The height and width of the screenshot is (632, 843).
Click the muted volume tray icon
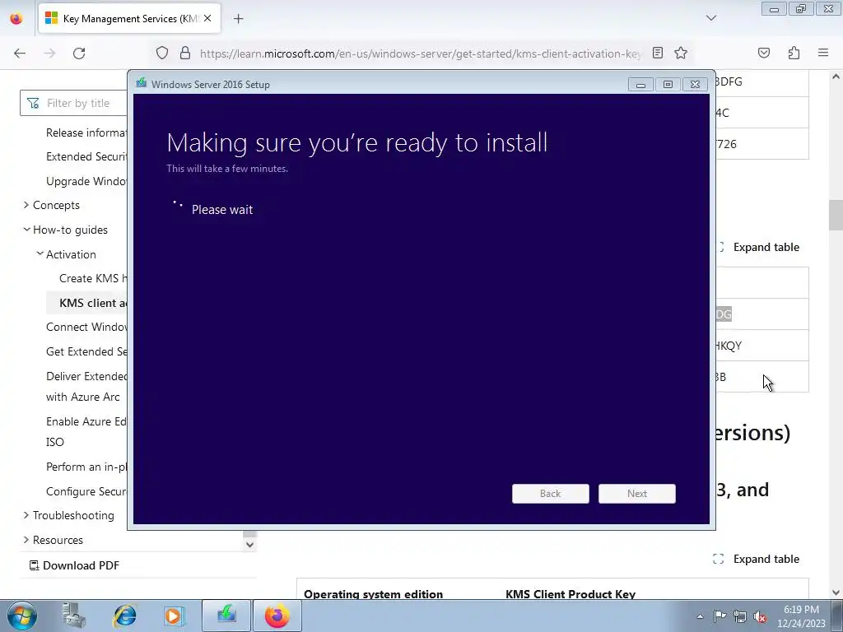click(x=760, y=616)
